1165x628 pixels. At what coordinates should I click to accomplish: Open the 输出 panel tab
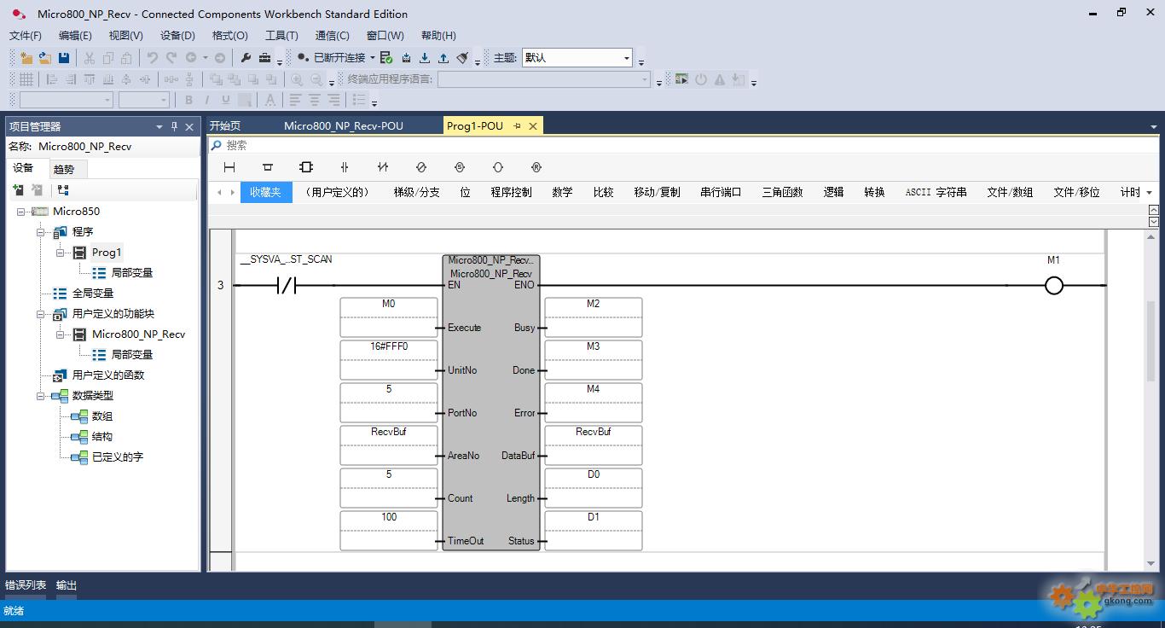pyautogui.click(x=67, y=585)
